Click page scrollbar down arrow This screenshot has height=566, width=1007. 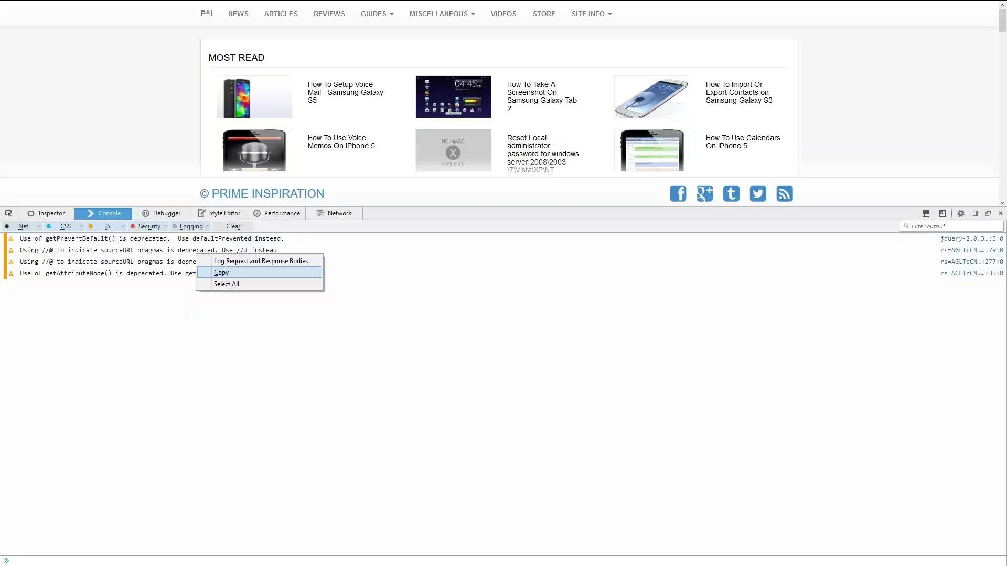tap(1002, 203)
